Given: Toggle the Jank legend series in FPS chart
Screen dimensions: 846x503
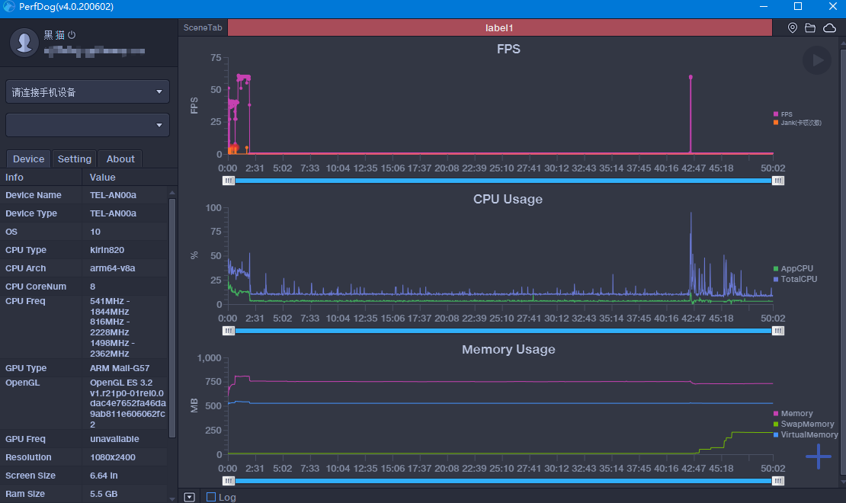Looking at the screenshot, I should [796, 123].
